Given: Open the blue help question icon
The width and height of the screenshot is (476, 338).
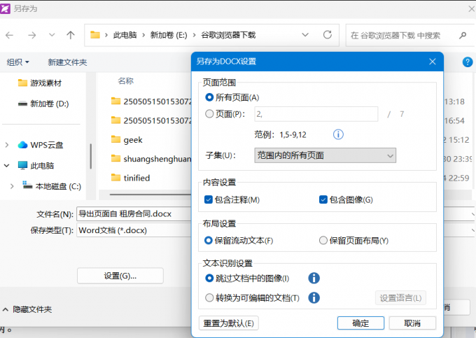Looking at the screenshot, I should [468, 62].
